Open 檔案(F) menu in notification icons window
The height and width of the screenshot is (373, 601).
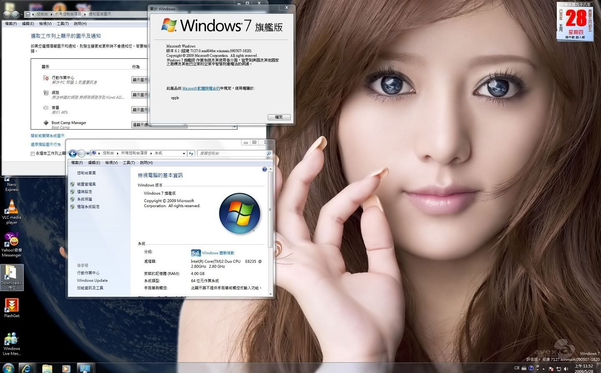(x=11, y=24)
